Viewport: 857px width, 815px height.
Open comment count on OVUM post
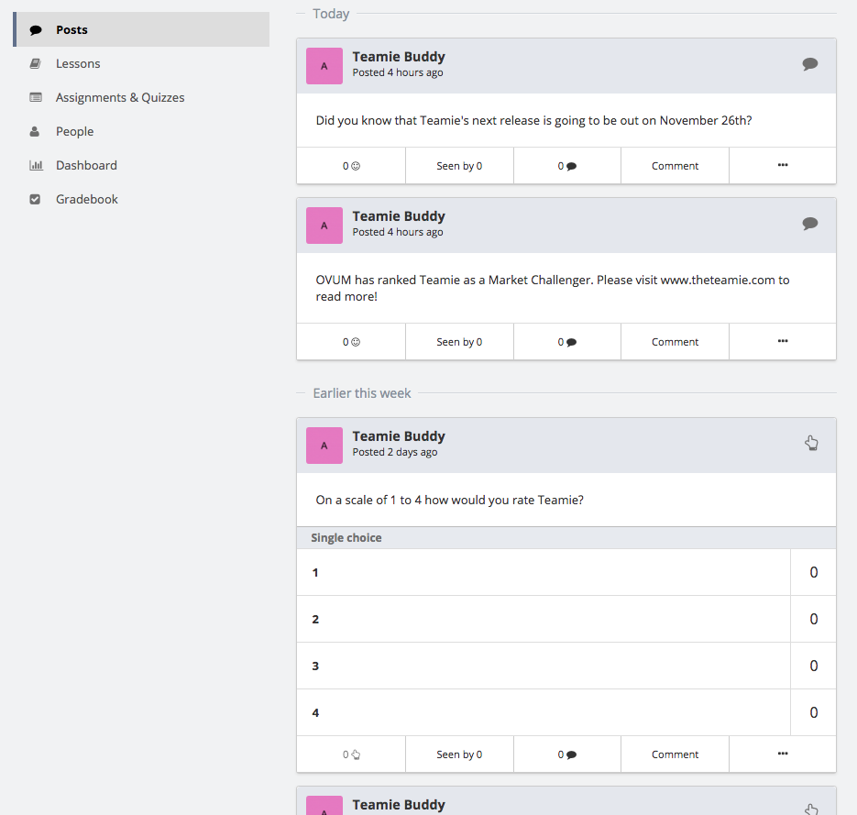coord(566,342)
